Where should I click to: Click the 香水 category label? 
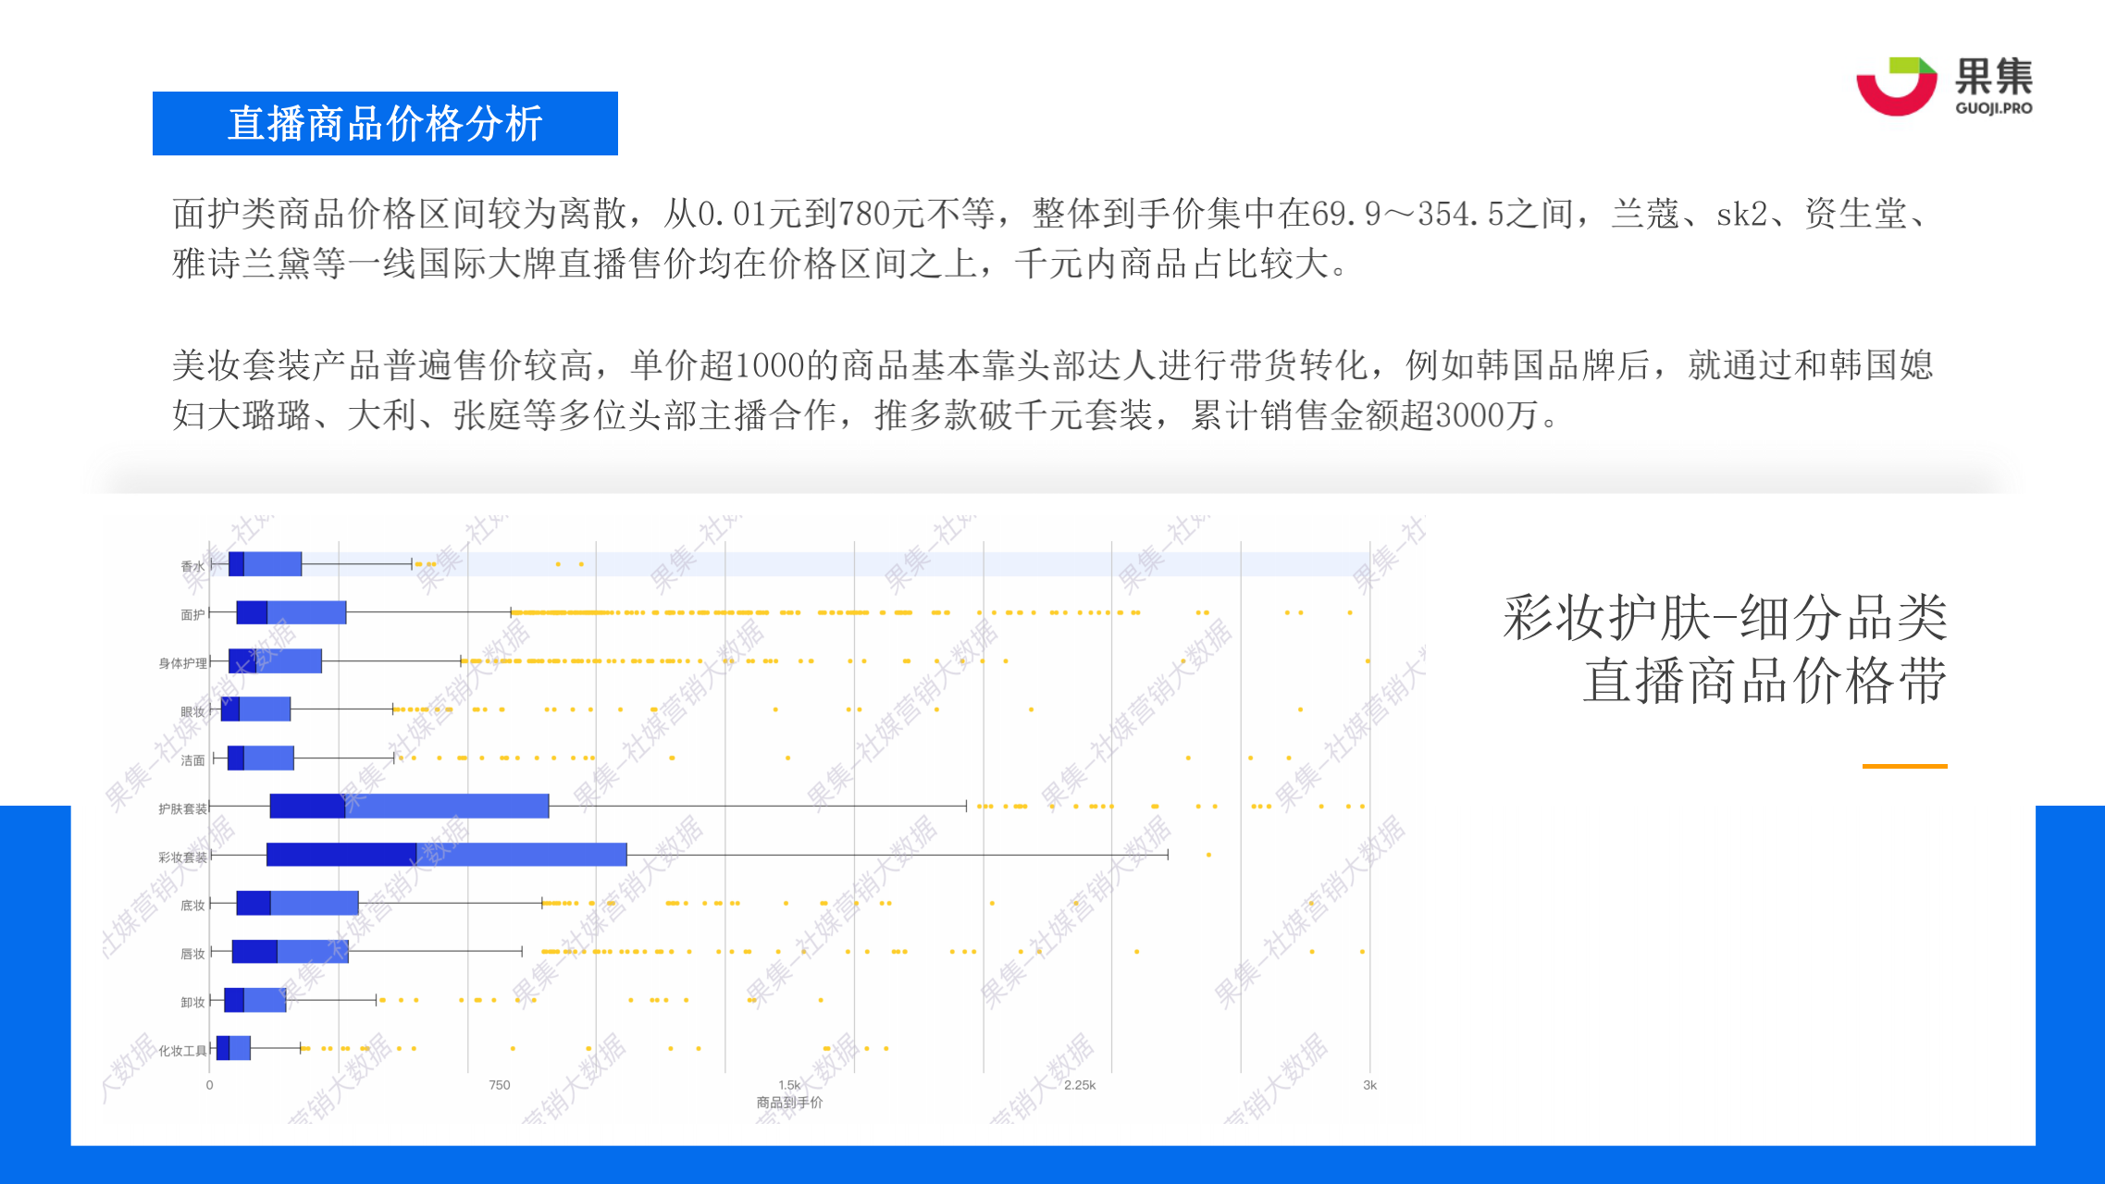(x=192, y=566)
